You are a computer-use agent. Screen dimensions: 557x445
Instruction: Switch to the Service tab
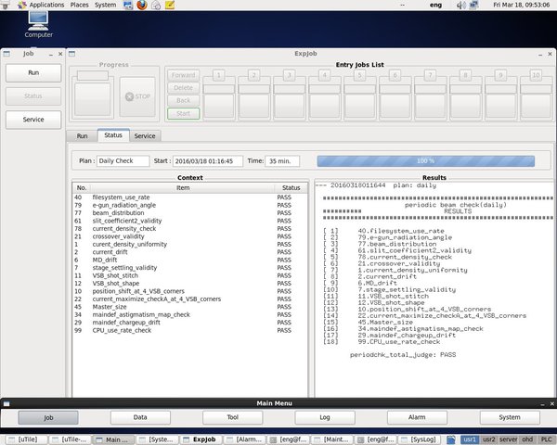(x=145, y=136)
